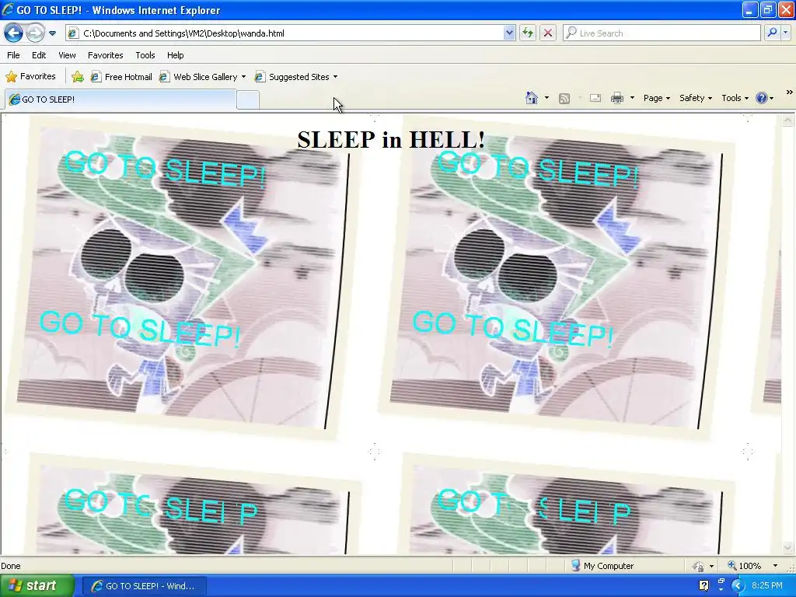Screen dimensions: 796x597
Task: Click the address bar showing wanda.html
Action: point(291,33)
